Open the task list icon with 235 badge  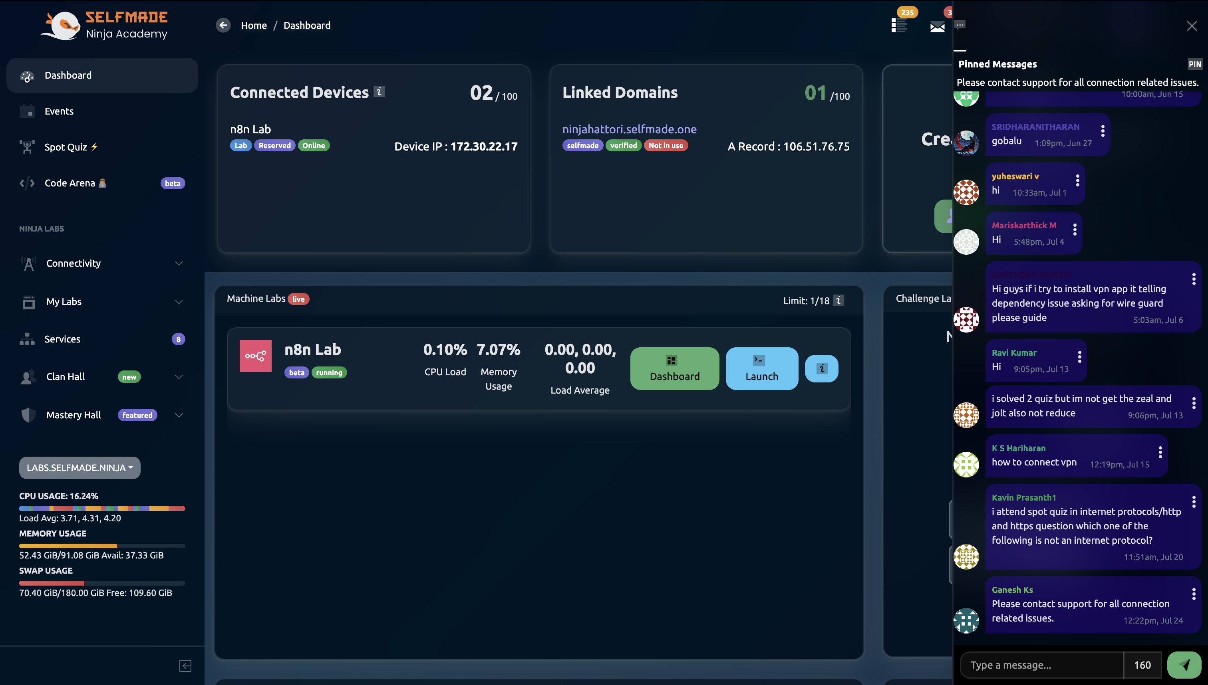[x=899, y=26]
